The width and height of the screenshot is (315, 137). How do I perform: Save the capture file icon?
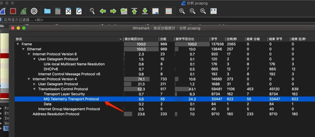coord(58,11)
